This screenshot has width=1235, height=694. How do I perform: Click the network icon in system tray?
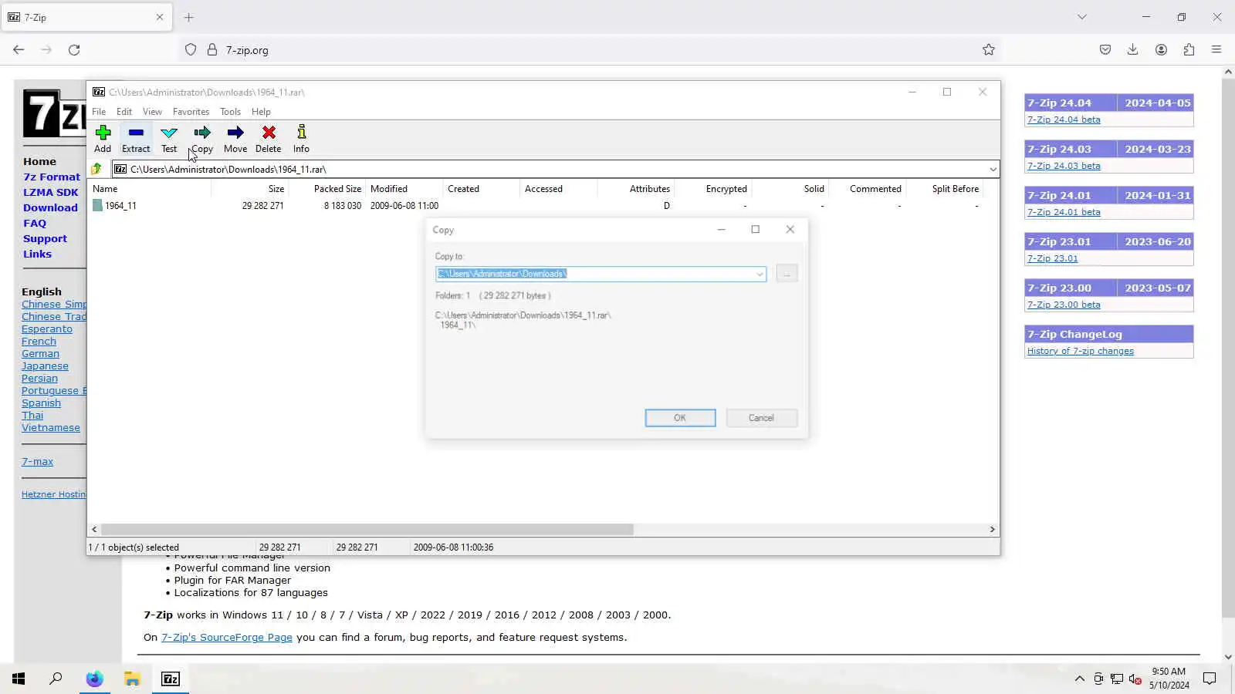(x=1116, y=679)
